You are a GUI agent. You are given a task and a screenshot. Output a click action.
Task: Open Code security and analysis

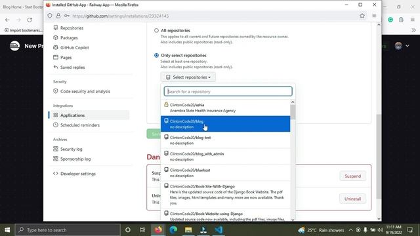85,91
